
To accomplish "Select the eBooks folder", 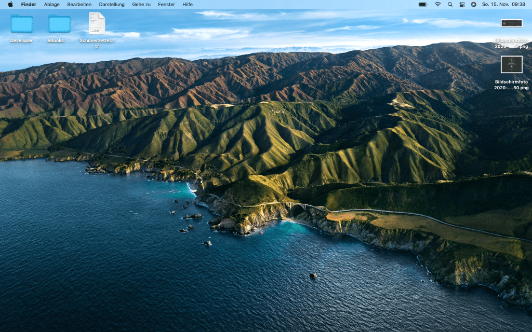I will [x=59, y=24].
